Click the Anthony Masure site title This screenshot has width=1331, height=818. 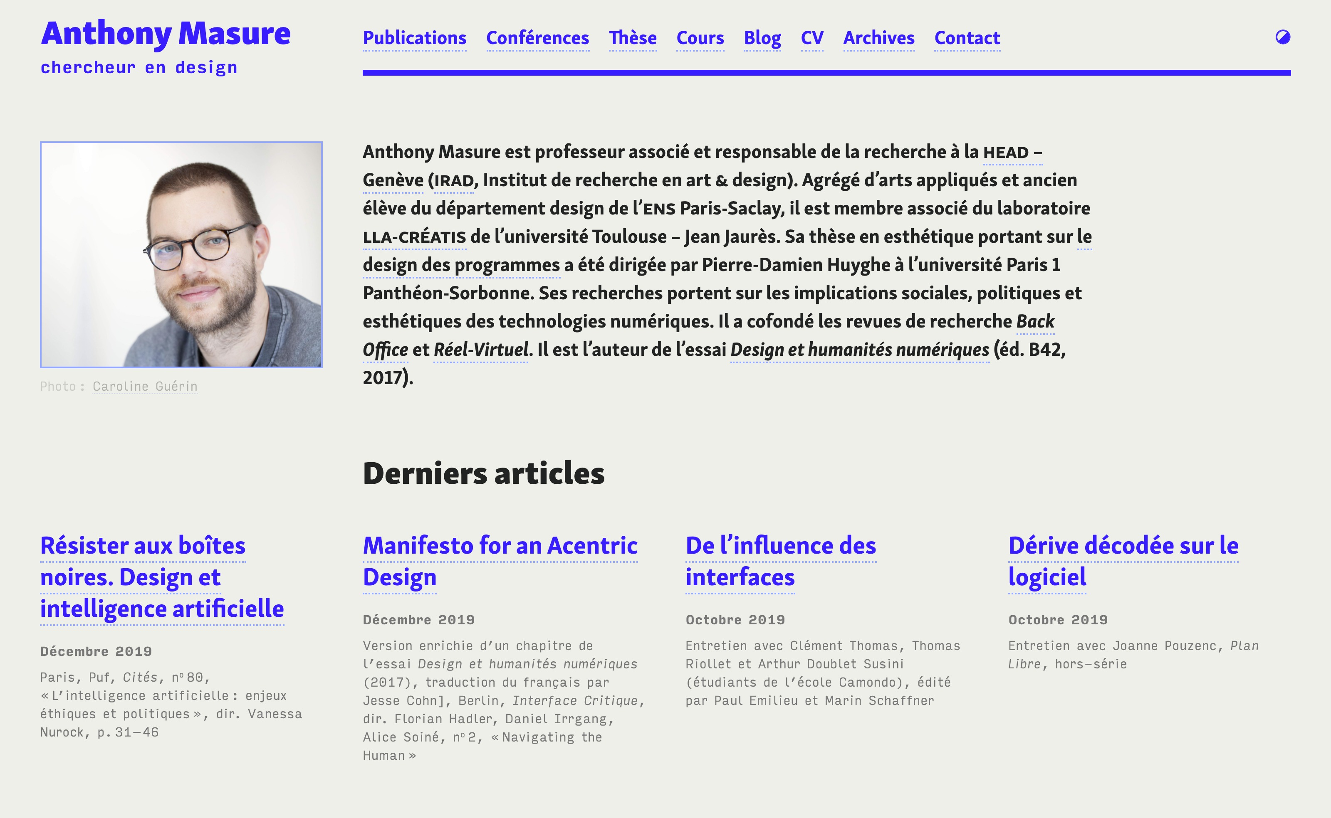(166, 34)
